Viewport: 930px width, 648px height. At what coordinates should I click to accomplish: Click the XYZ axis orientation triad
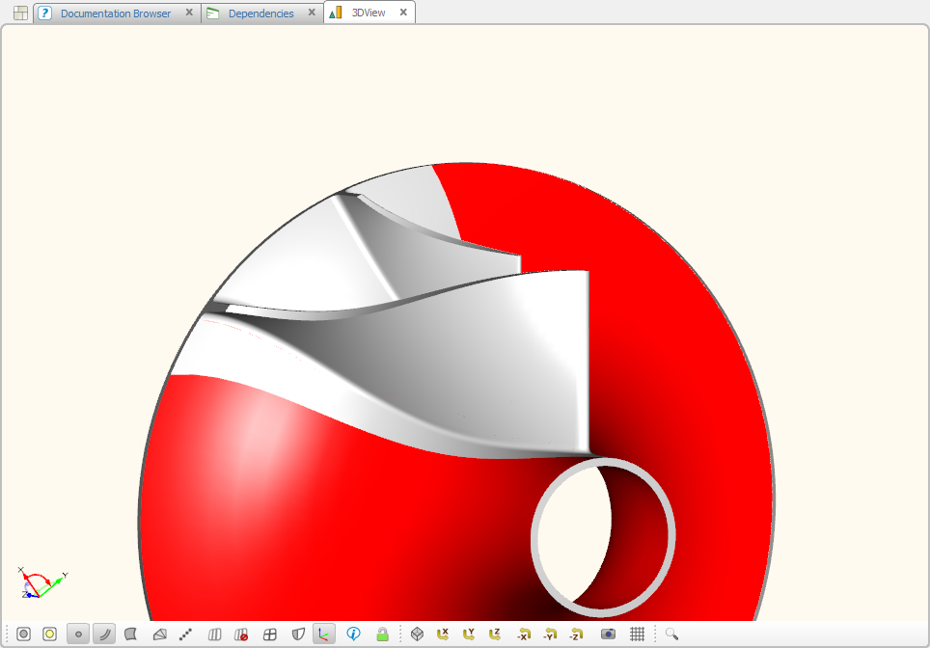click(42, 582)
